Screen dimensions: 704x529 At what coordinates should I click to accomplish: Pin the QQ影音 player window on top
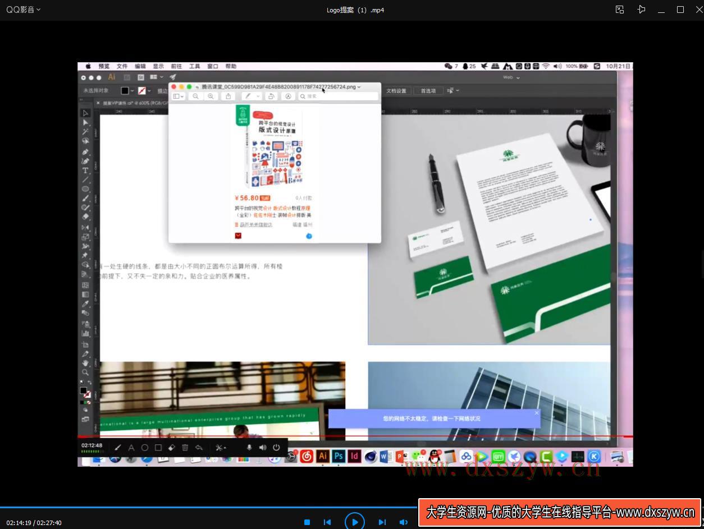(x=641, y=10)
